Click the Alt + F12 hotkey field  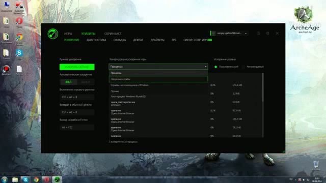click(77, 127)
